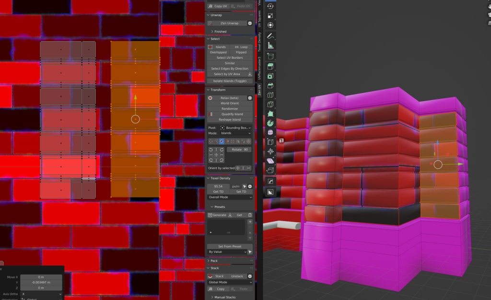
Task: Activate the Scale transform mode icon
Action: tap(216, 141)
